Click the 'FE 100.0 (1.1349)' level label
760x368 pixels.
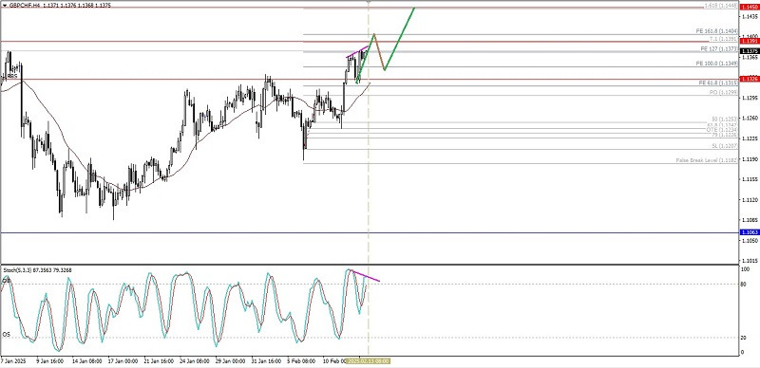pyautogui.click(x=717, y=64)
